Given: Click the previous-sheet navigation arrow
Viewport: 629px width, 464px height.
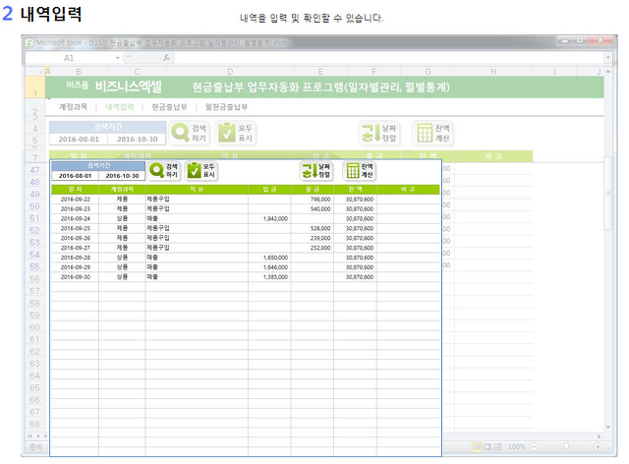Looking at the screenshot, I should click(39, 435).
